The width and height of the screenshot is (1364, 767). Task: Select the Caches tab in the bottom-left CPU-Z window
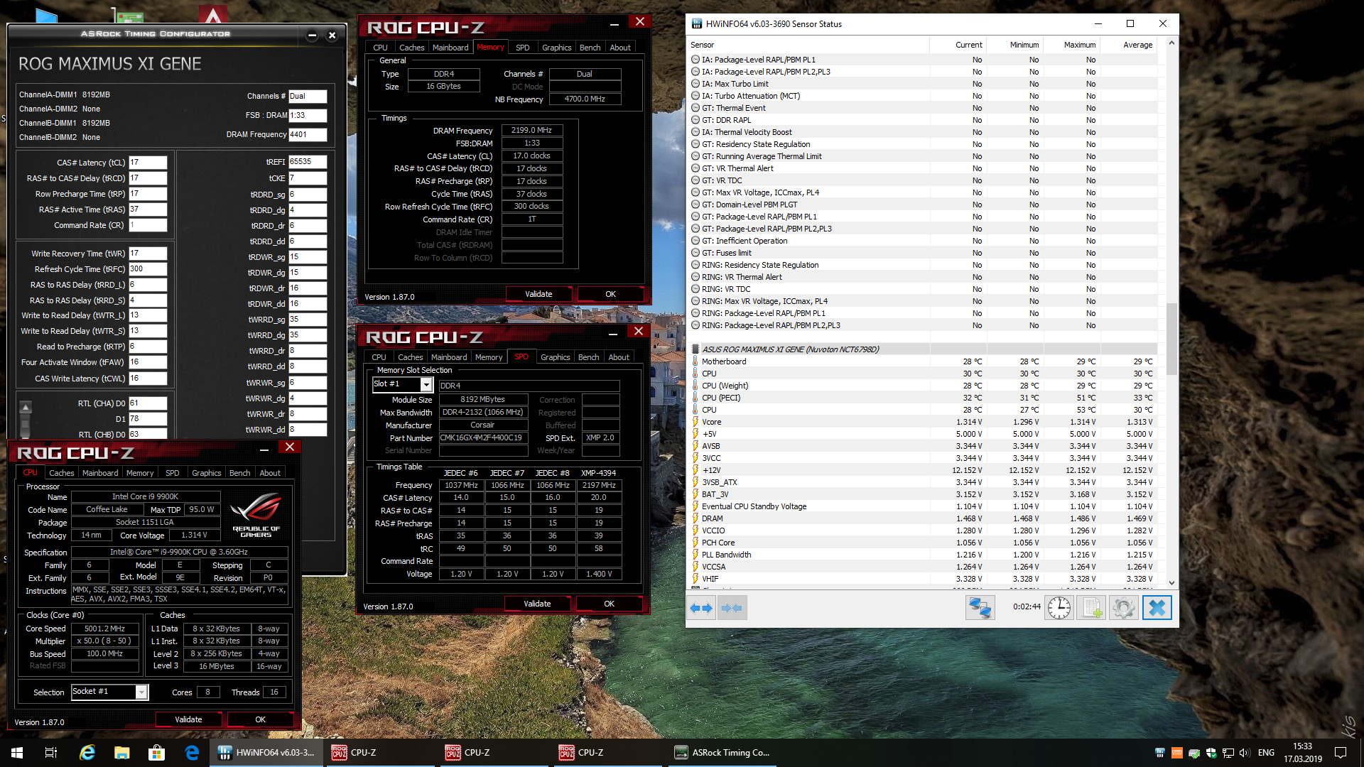tap(61, 473)
